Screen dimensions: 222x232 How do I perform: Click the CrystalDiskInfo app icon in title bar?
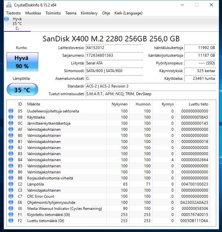tap(9, 5)
